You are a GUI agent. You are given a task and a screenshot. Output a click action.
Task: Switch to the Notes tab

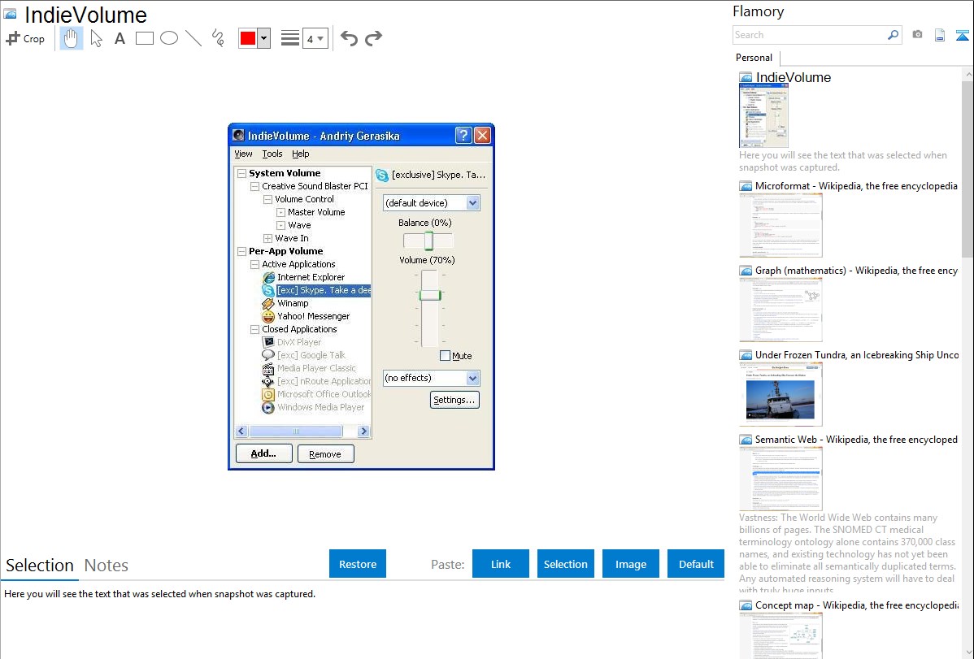pos(107,566)
